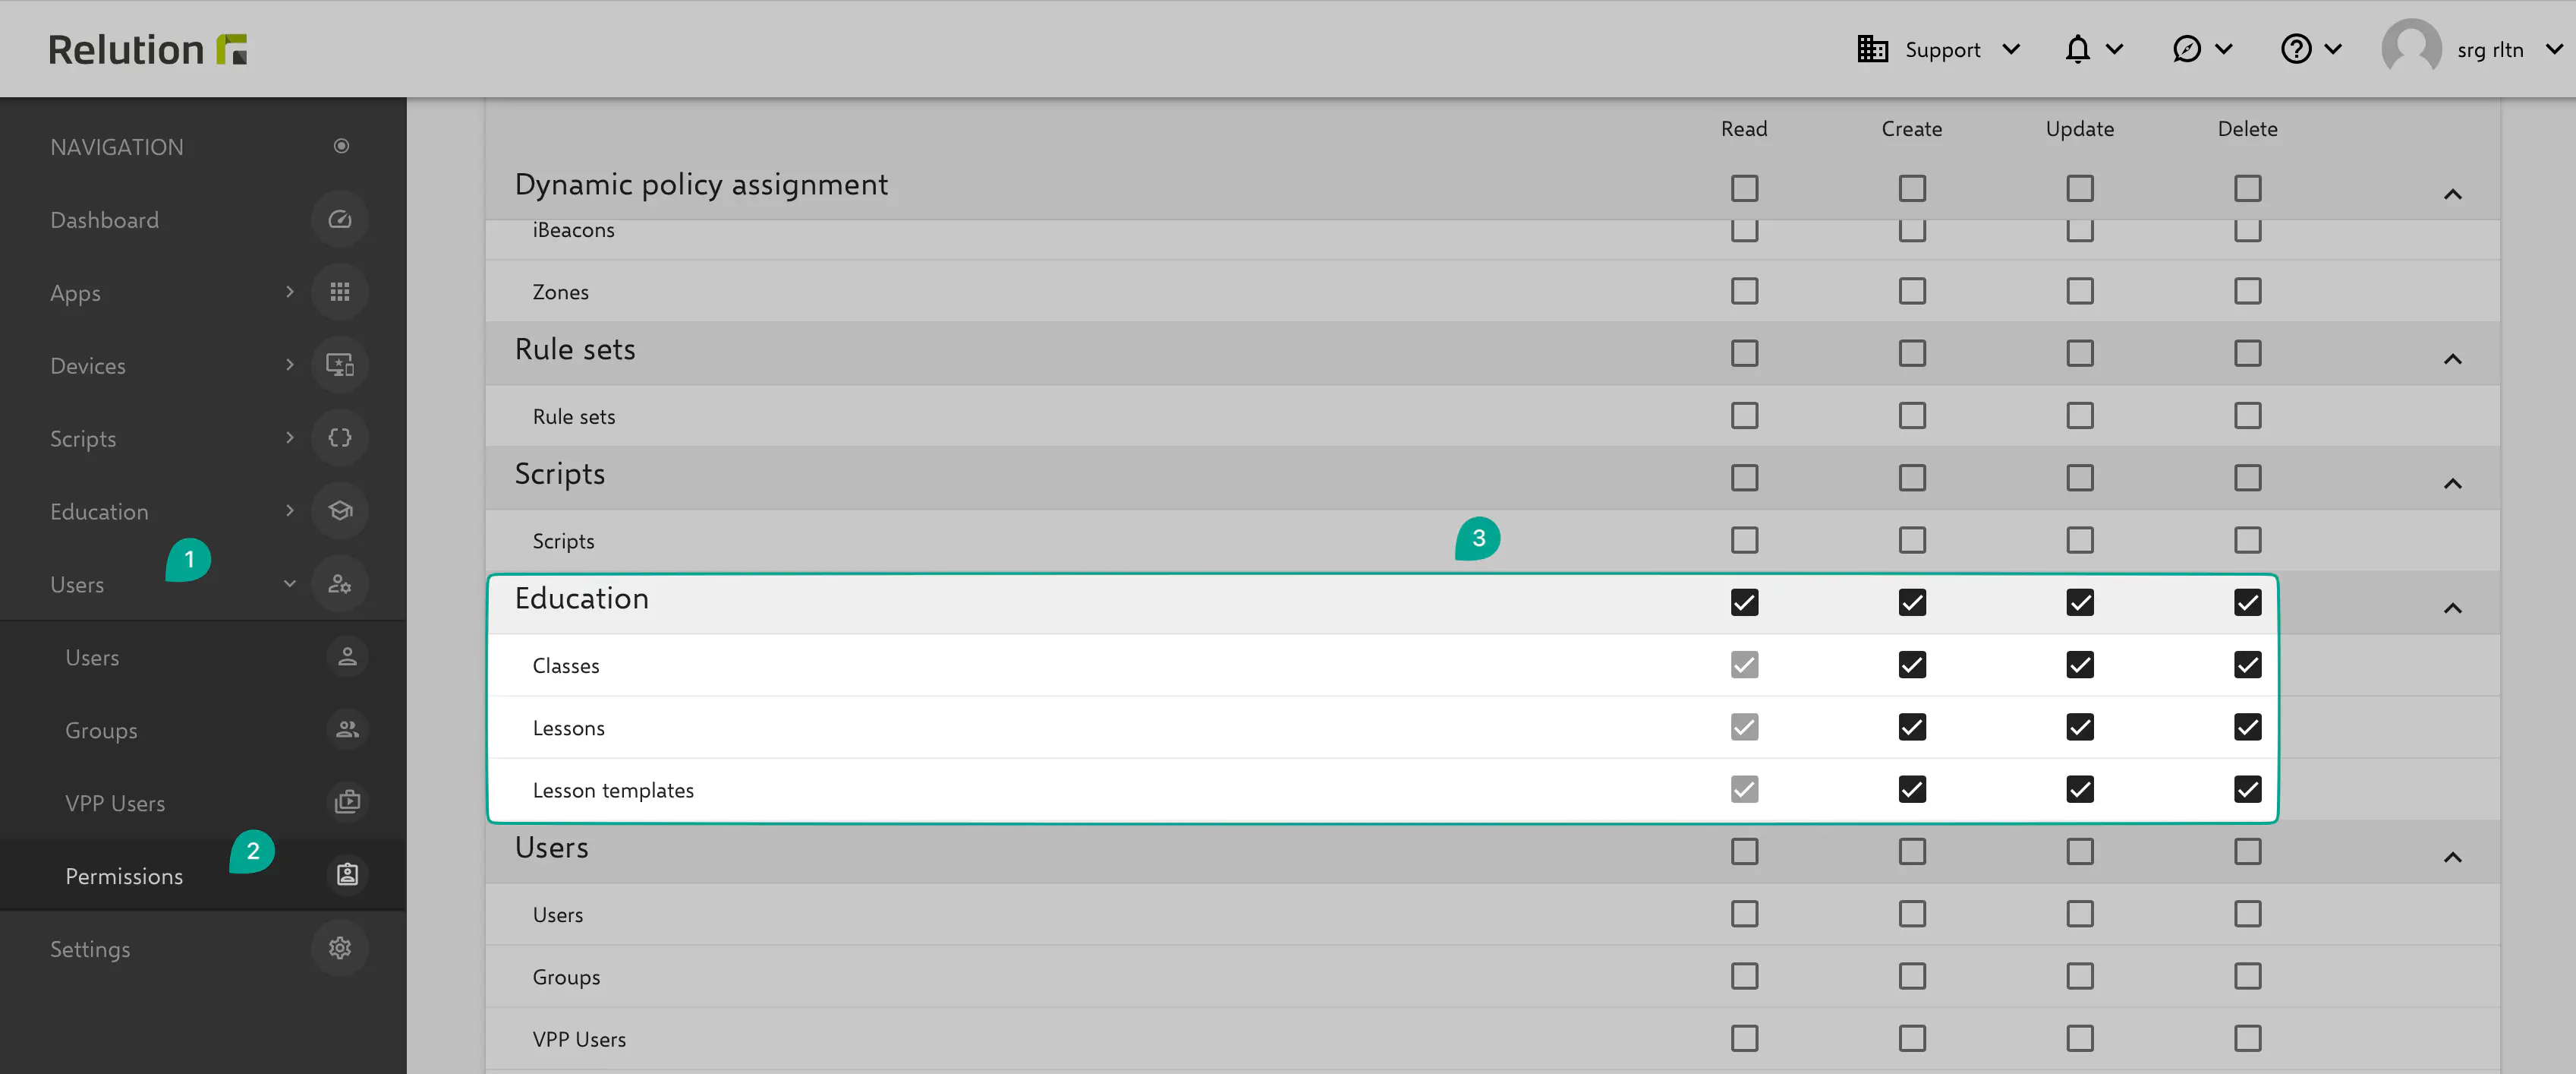The width and height of the screenshot is (2576, 1074).
Task: Collapse the Education section chevron
Action: coord(2452,608)
